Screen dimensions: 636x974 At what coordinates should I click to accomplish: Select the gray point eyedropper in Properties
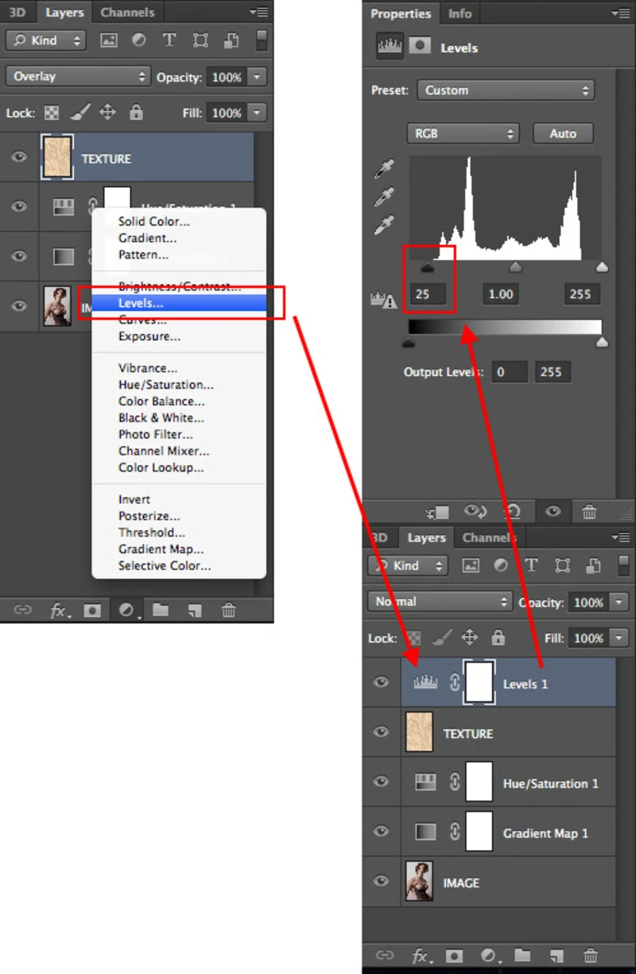pyautogui.click(x=385, y=197)
